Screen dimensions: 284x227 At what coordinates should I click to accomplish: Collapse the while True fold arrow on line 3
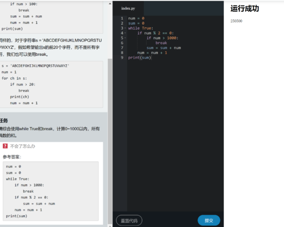click(125, 28)
